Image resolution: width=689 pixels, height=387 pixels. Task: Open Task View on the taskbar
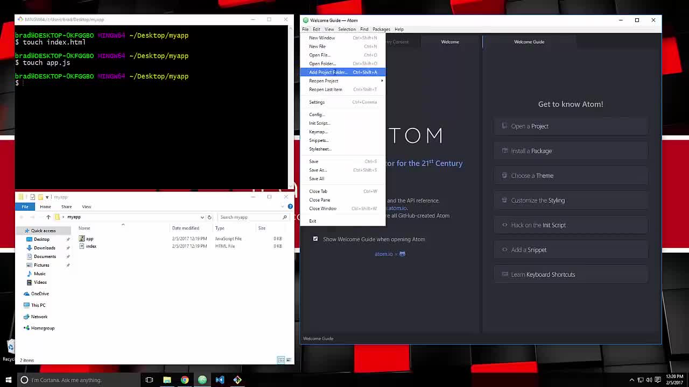[x=149, y=380]
